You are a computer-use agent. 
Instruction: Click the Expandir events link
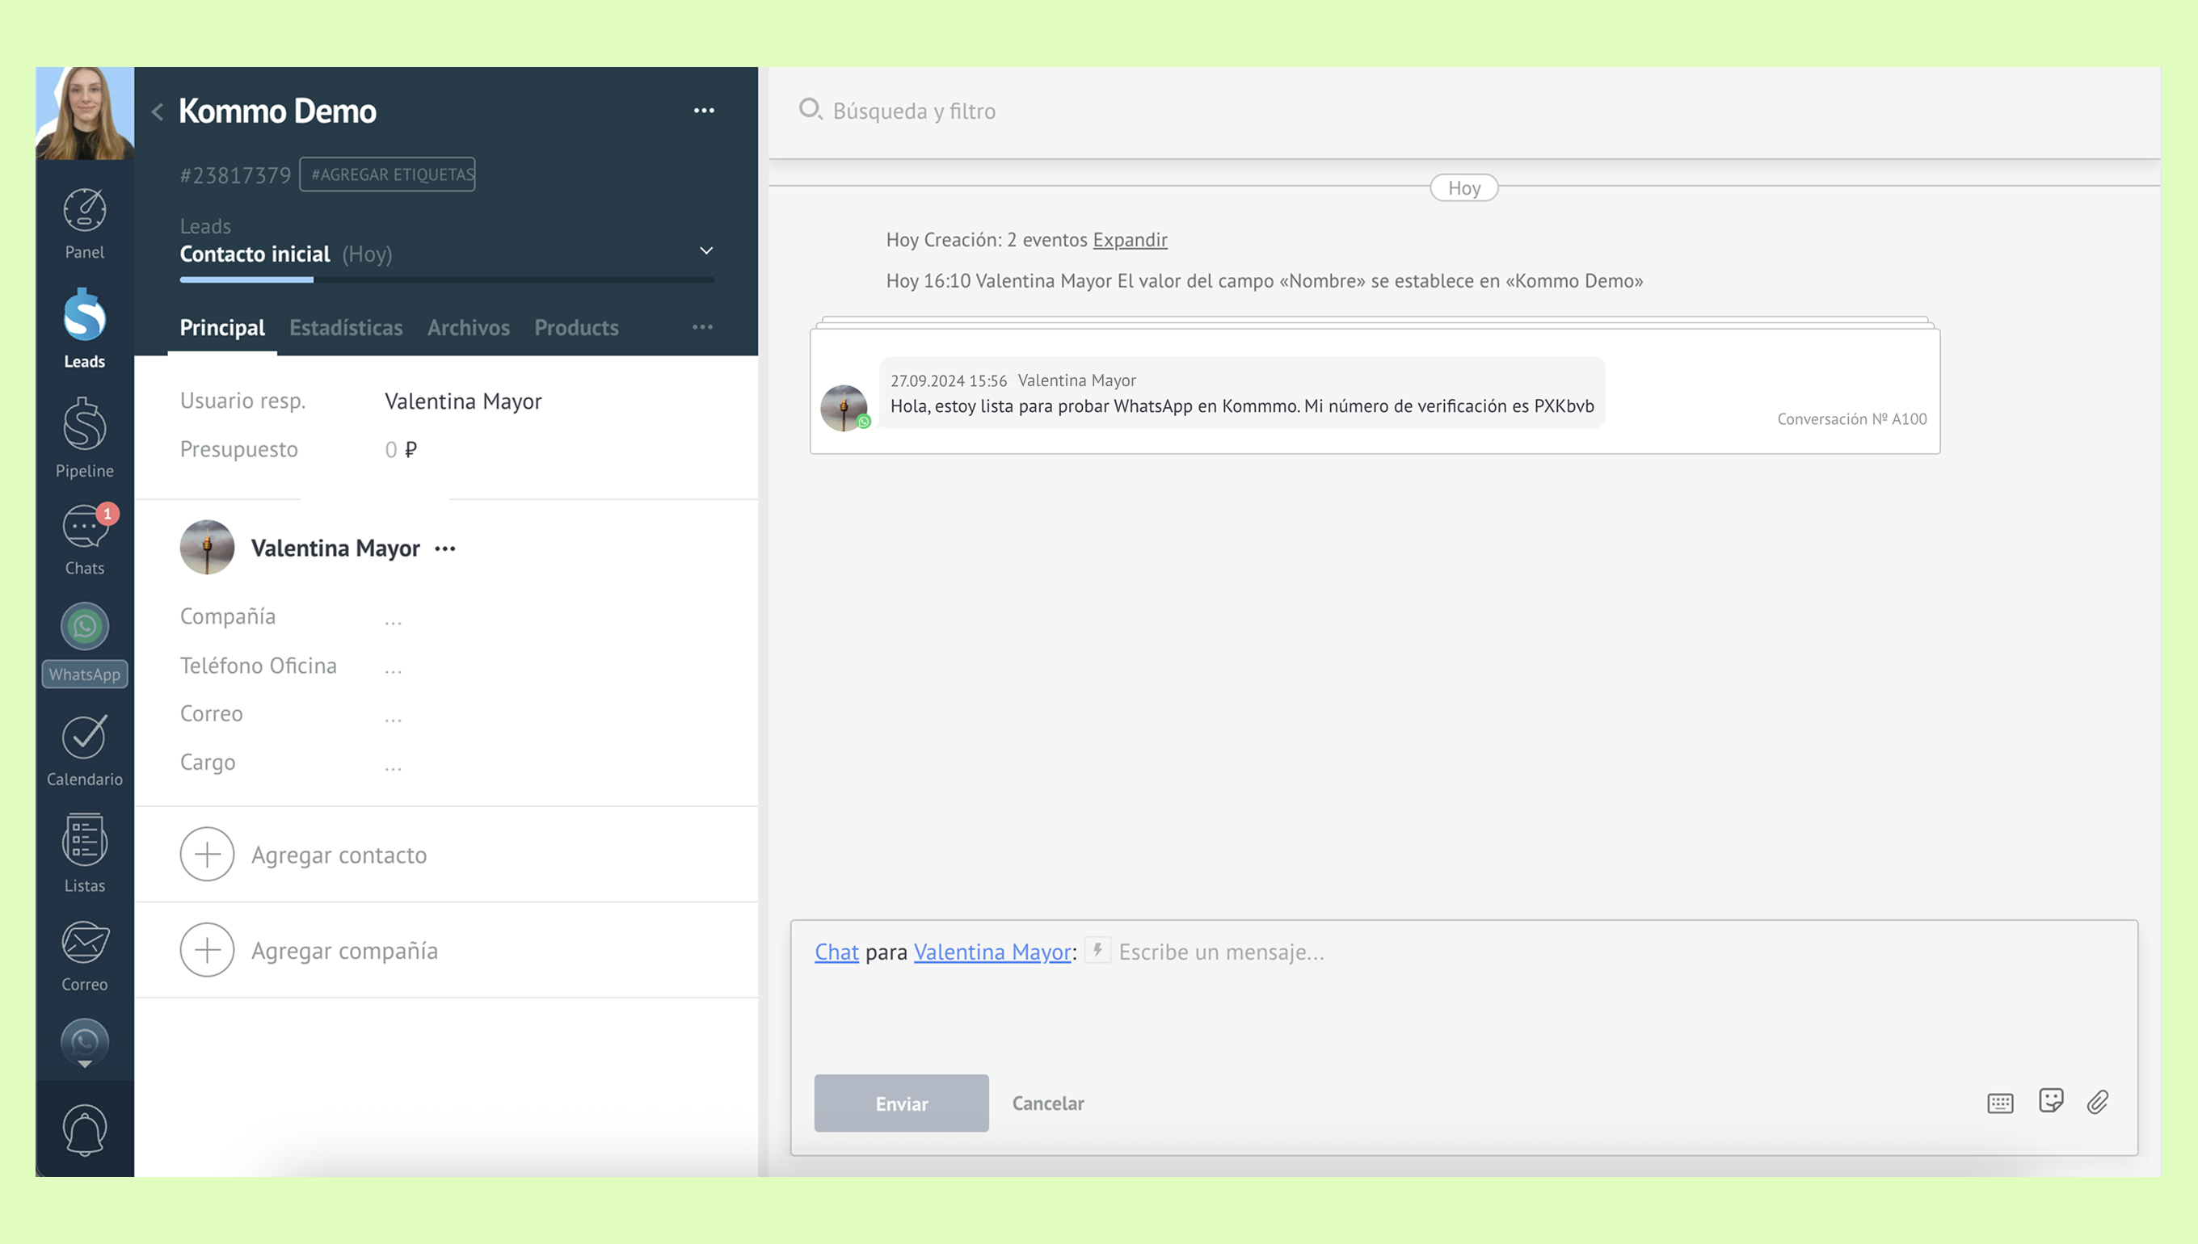coord(1129,239)
